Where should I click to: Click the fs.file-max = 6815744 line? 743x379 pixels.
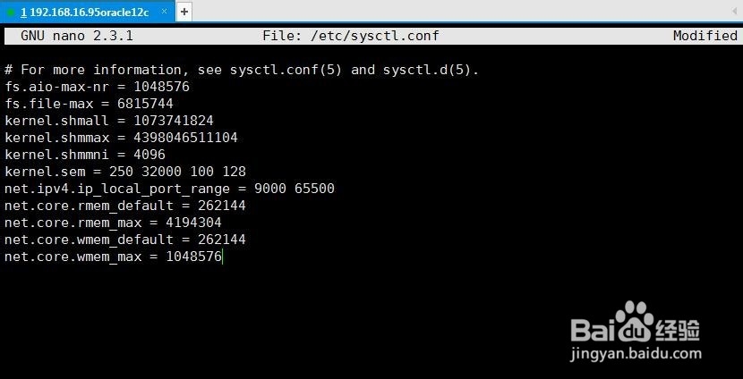click(90, 104)
